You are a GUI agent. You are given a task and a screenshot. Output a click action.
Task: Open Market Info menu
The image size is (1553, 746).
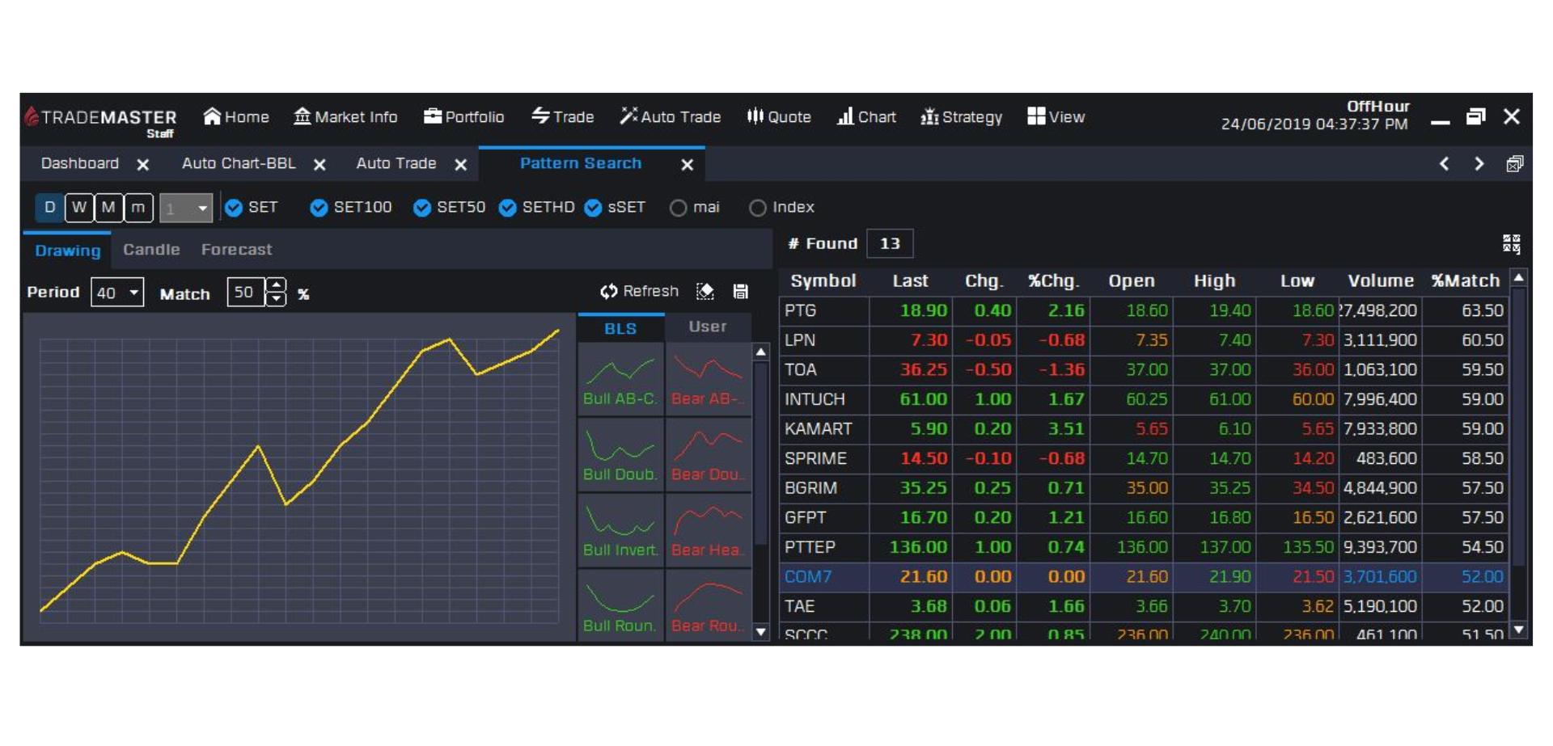point(345,117)
